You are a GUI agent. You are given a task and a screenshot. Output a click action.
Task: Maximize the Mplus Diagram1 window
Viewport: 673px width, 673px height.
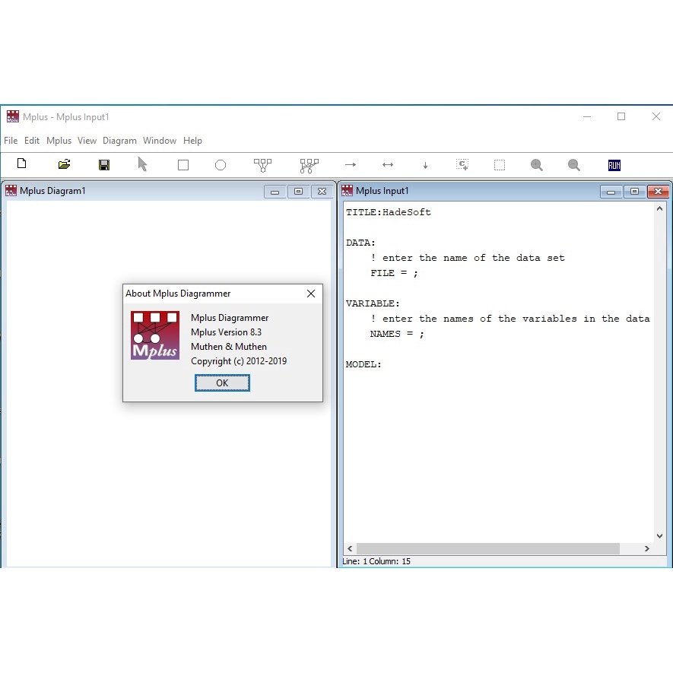coord(298,192)
